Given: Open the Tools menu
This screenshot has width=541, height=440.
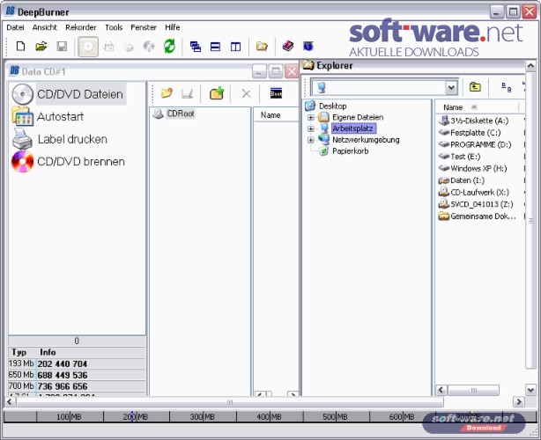Looking at the screenshot, I should [114, 27].
